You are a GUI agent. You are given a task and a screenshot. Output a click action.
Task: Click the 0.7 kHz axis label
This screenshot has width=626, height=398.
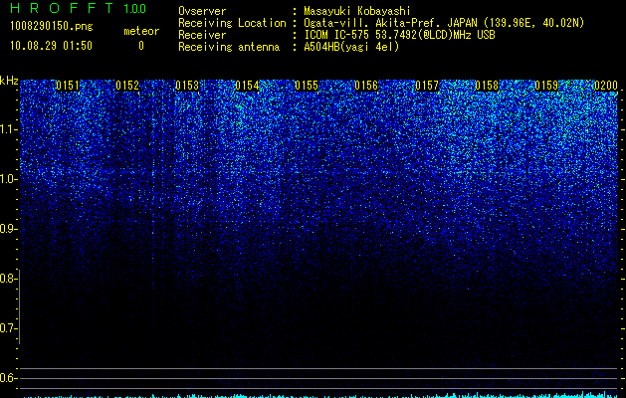pos(9,328)
